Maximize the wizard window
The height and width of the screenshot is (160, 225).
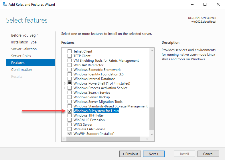click(x=205, y=5)
